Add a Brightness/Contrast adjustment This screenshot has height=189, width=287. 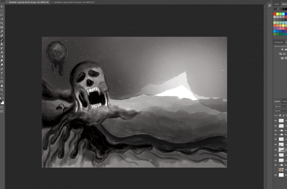[282, 49]
